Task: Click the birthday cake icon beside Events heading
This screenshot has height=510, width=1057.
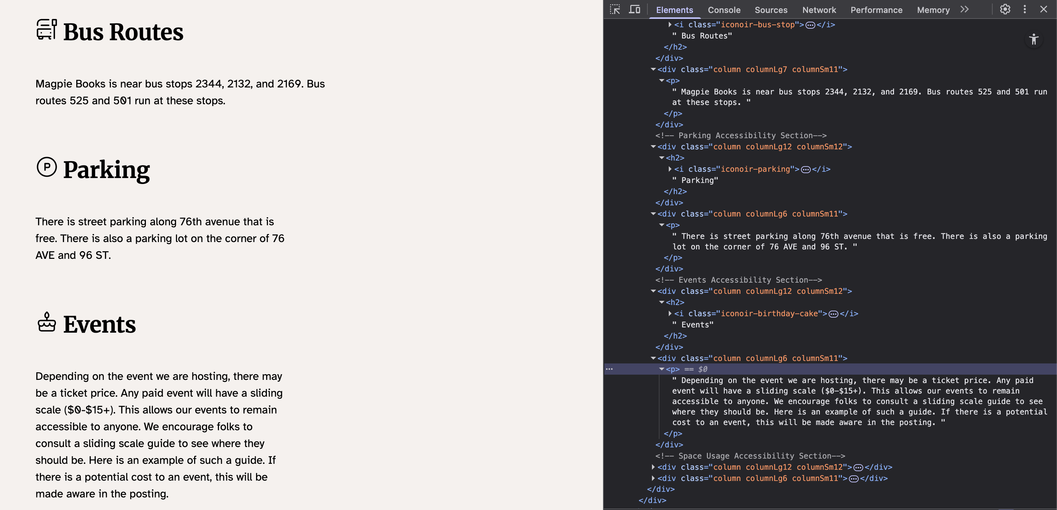Action: (x=47, y=322)
